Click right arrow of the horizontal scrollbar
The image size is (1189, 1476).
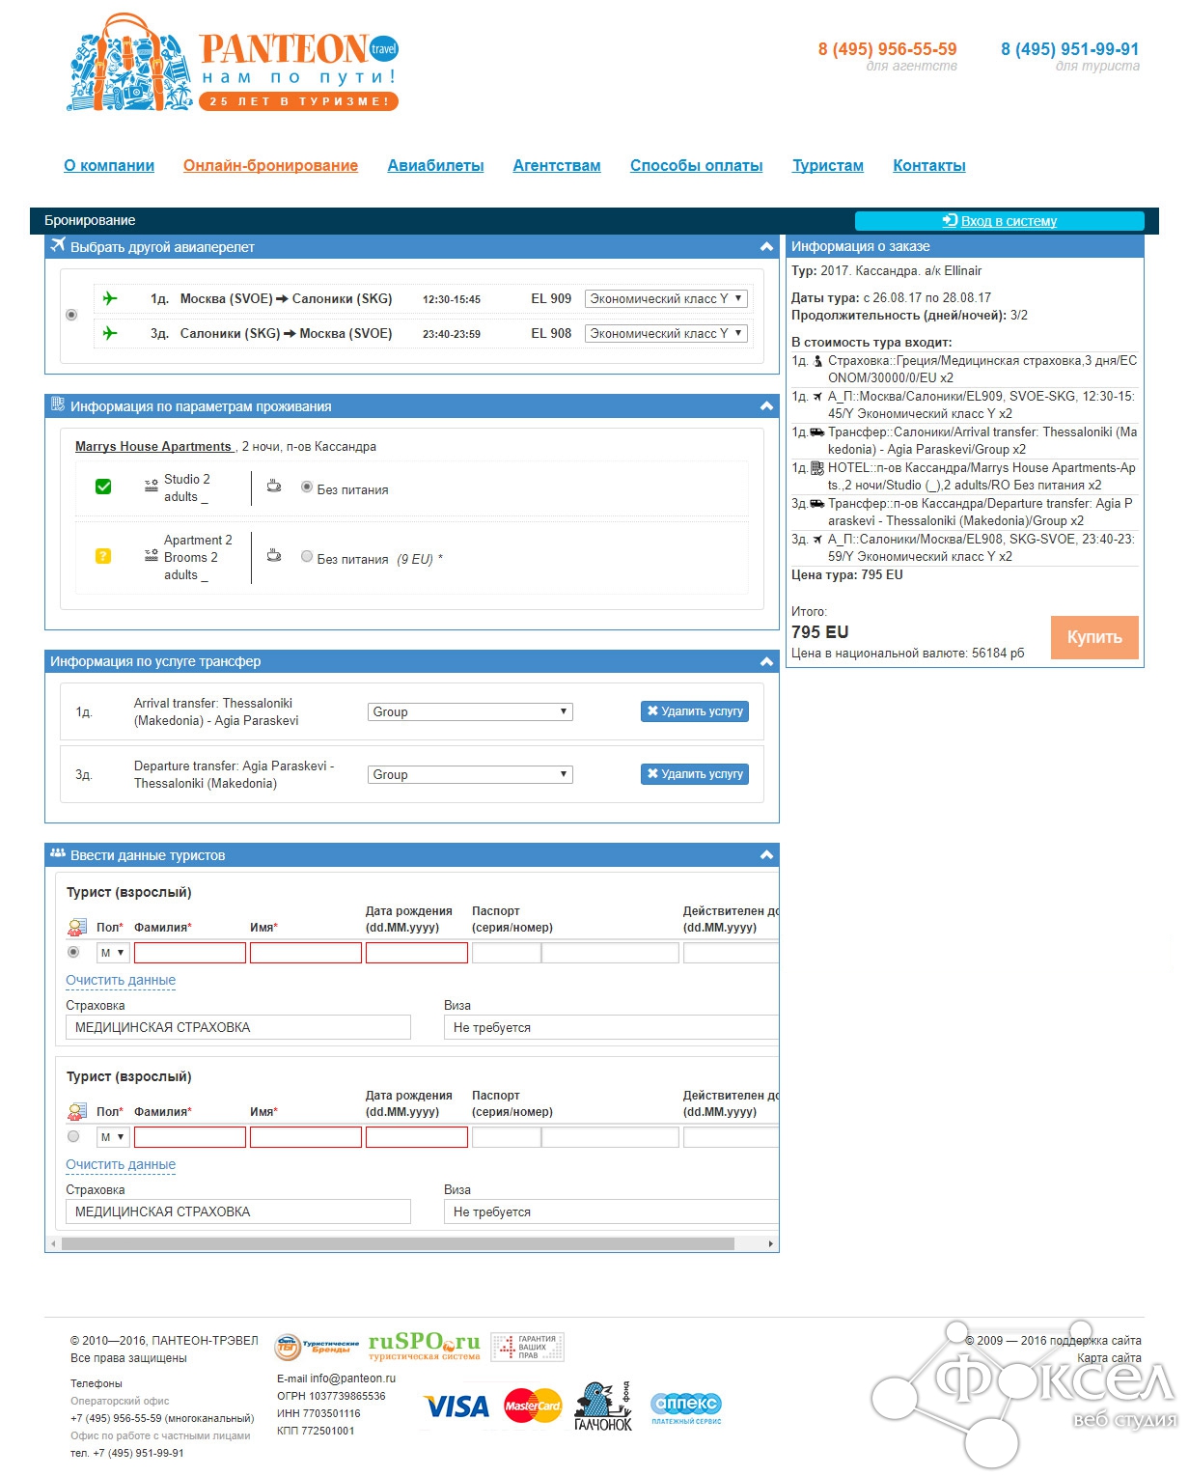click(770, 1243)
